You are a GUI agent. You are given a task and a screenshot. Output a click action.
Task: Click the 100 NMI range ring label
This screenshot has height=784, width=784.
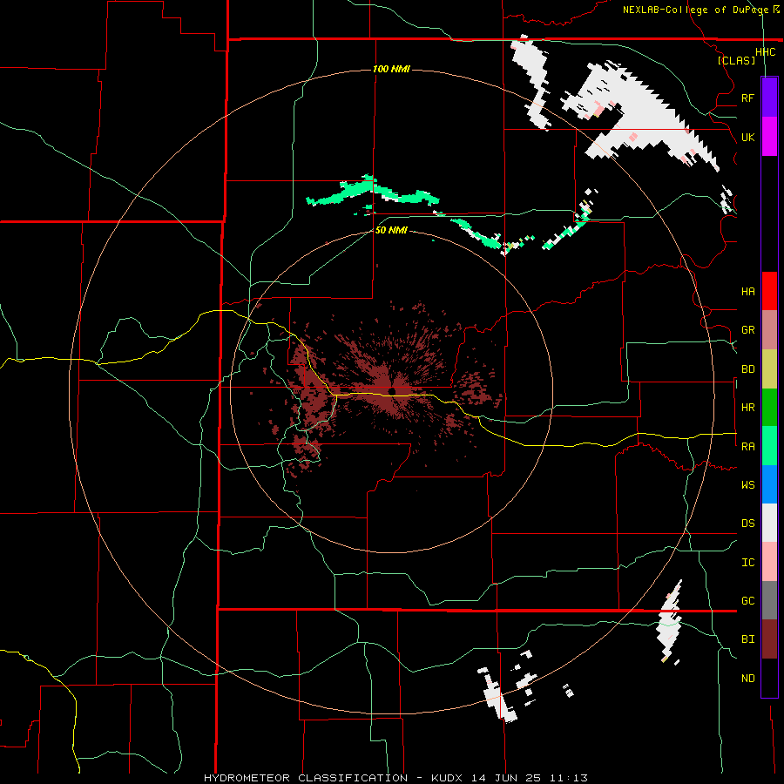[x=391, y=69]
